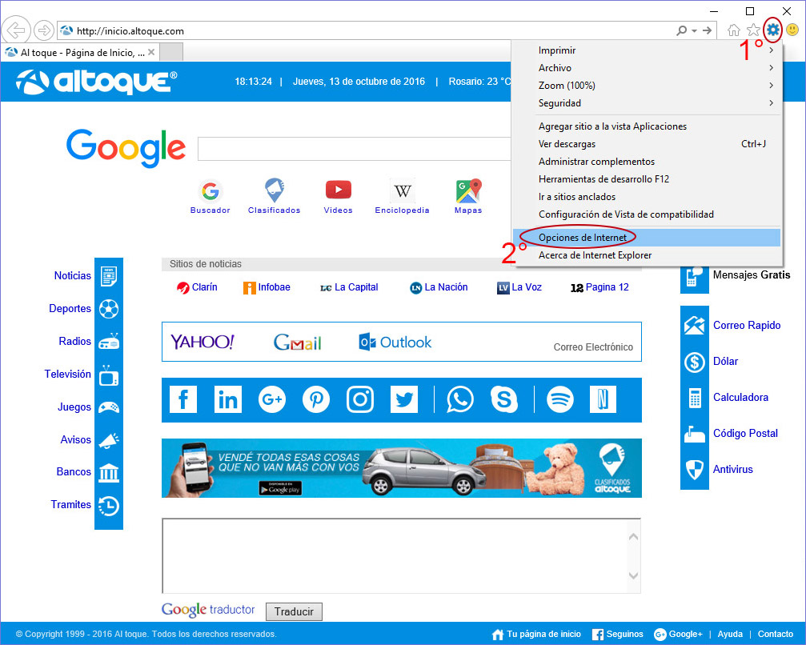
Task: Open Yahoo! mail link
Action: (203, 342)
